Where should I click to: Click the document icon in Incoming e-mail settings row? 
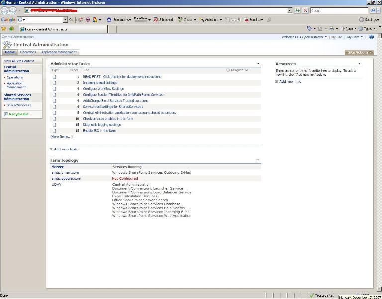click(54, 83)
